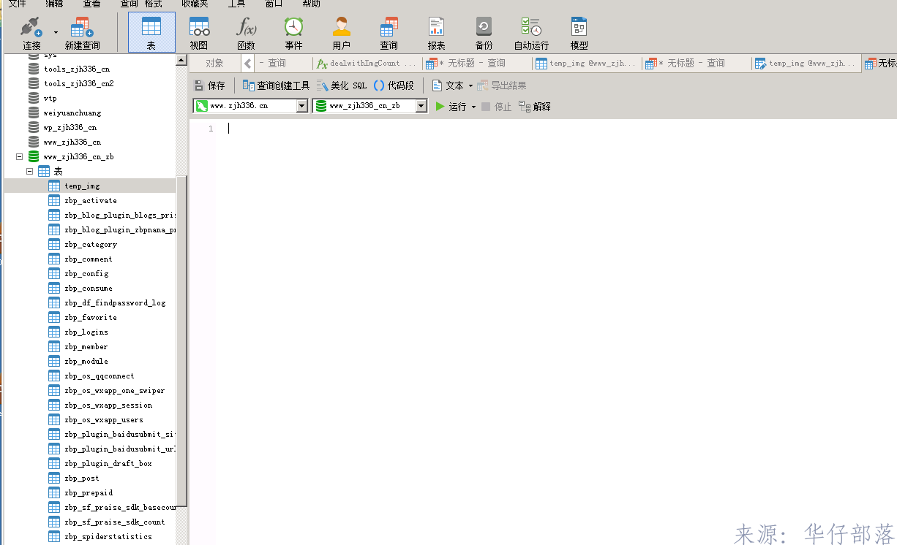Image resolution: width=897 pixels, height=545 pixels.
Task: Open the 文件 (File) menu
Action: 18,4
